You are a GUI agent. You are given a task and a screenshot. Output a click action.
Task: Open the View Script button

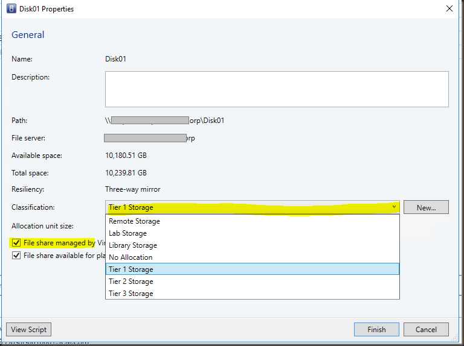(x=28, y=330)
